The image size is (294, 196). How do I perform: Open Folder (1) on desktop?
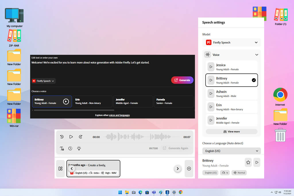coord(281,17)
